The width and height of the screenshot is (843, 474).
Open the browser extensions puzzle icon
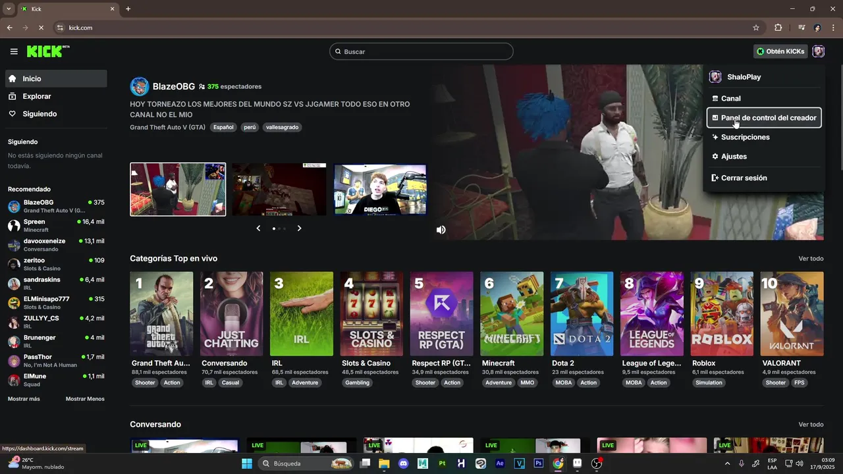click(778, 28)
